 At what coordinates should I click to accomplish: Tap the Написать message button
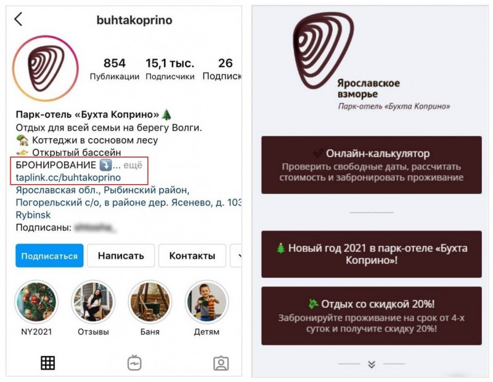point(121,256)
